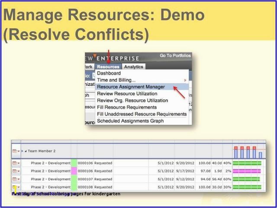Viewport: 277px width, 208px height.
Task: Open Scheduled Assignments Graph
Action: (x=130, y=121)
